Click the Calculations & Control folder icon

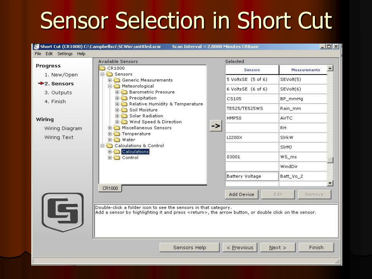point(110,146)
